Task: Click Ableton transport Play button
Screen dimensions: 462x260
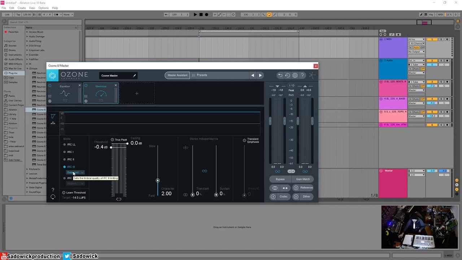Action: click(195, 14)
